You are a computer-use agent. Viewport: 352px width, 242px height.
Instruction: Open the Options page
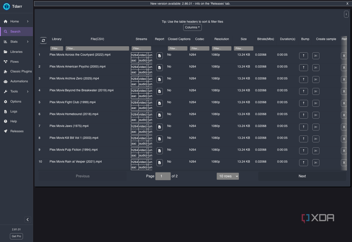16,102
